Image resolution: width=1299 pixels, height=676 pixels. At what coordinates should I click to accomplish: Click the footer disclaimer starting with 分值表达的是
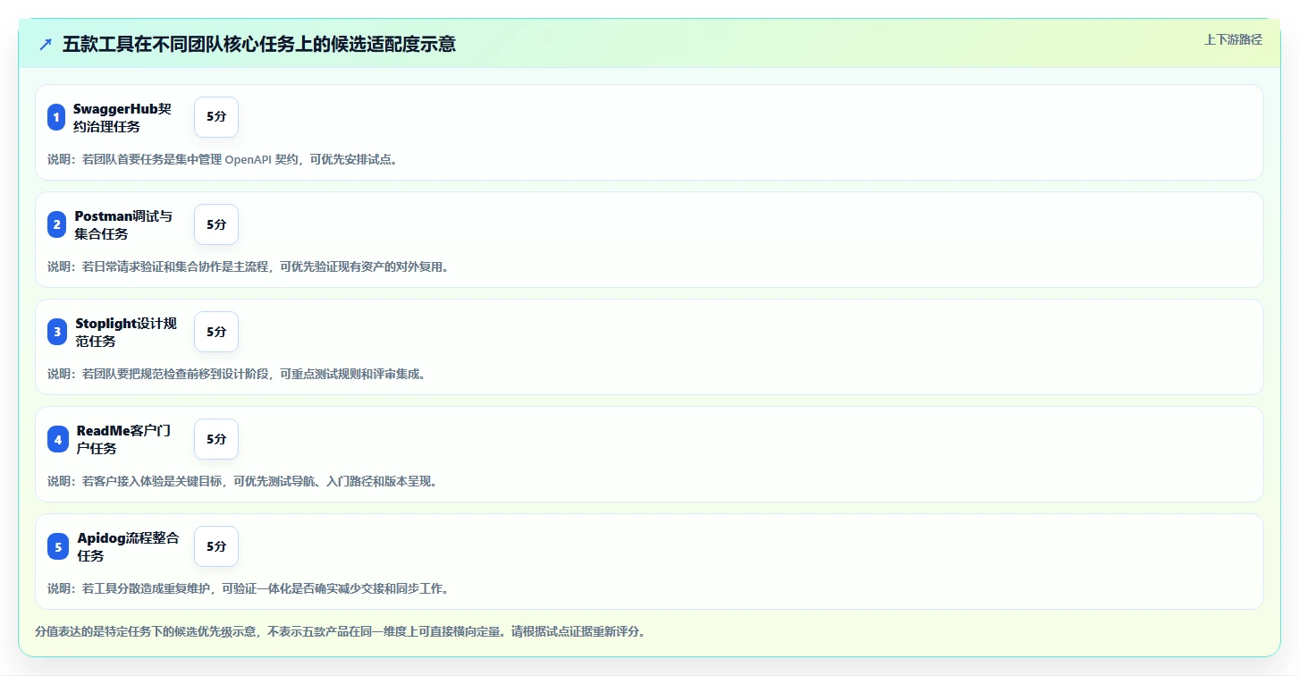tap(341, 631)
